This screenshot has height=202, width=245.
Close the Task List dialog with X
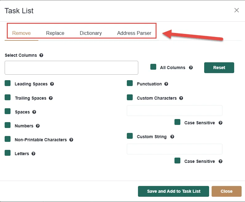pos(237,10)
